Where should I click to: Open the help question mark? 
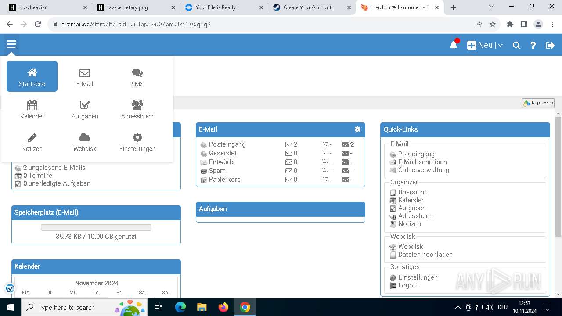coord(533,45)
